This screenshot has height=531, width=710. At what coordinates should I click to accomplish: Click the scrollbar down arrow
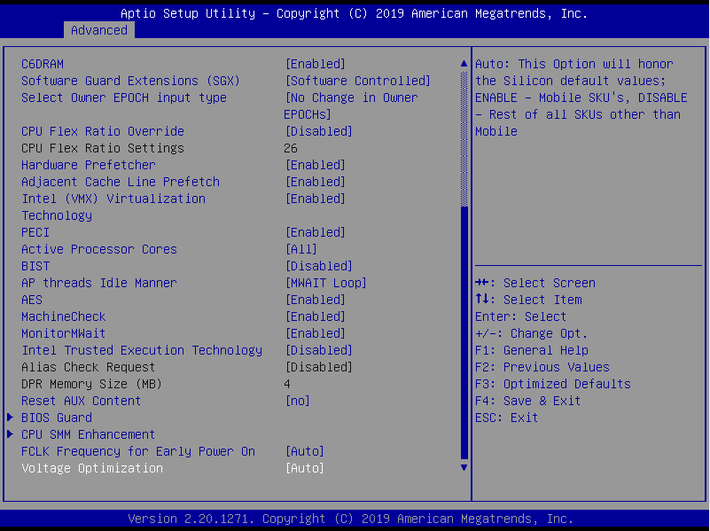(x=463, y=466)
